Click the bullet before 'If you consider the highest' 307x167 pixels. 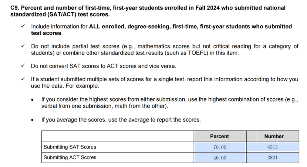[x=33, y=100]
